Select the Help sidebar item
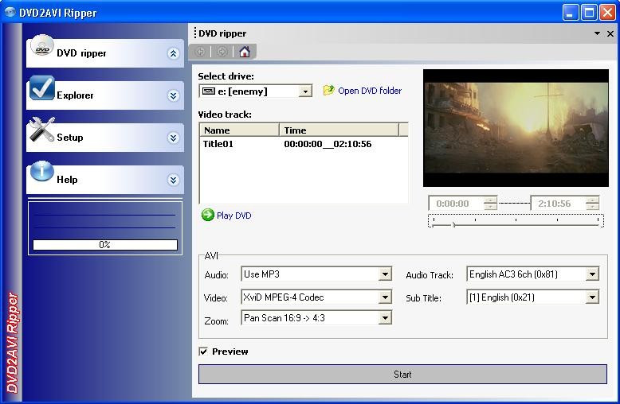Screen dimensions: 620x404 coord(105,180)
